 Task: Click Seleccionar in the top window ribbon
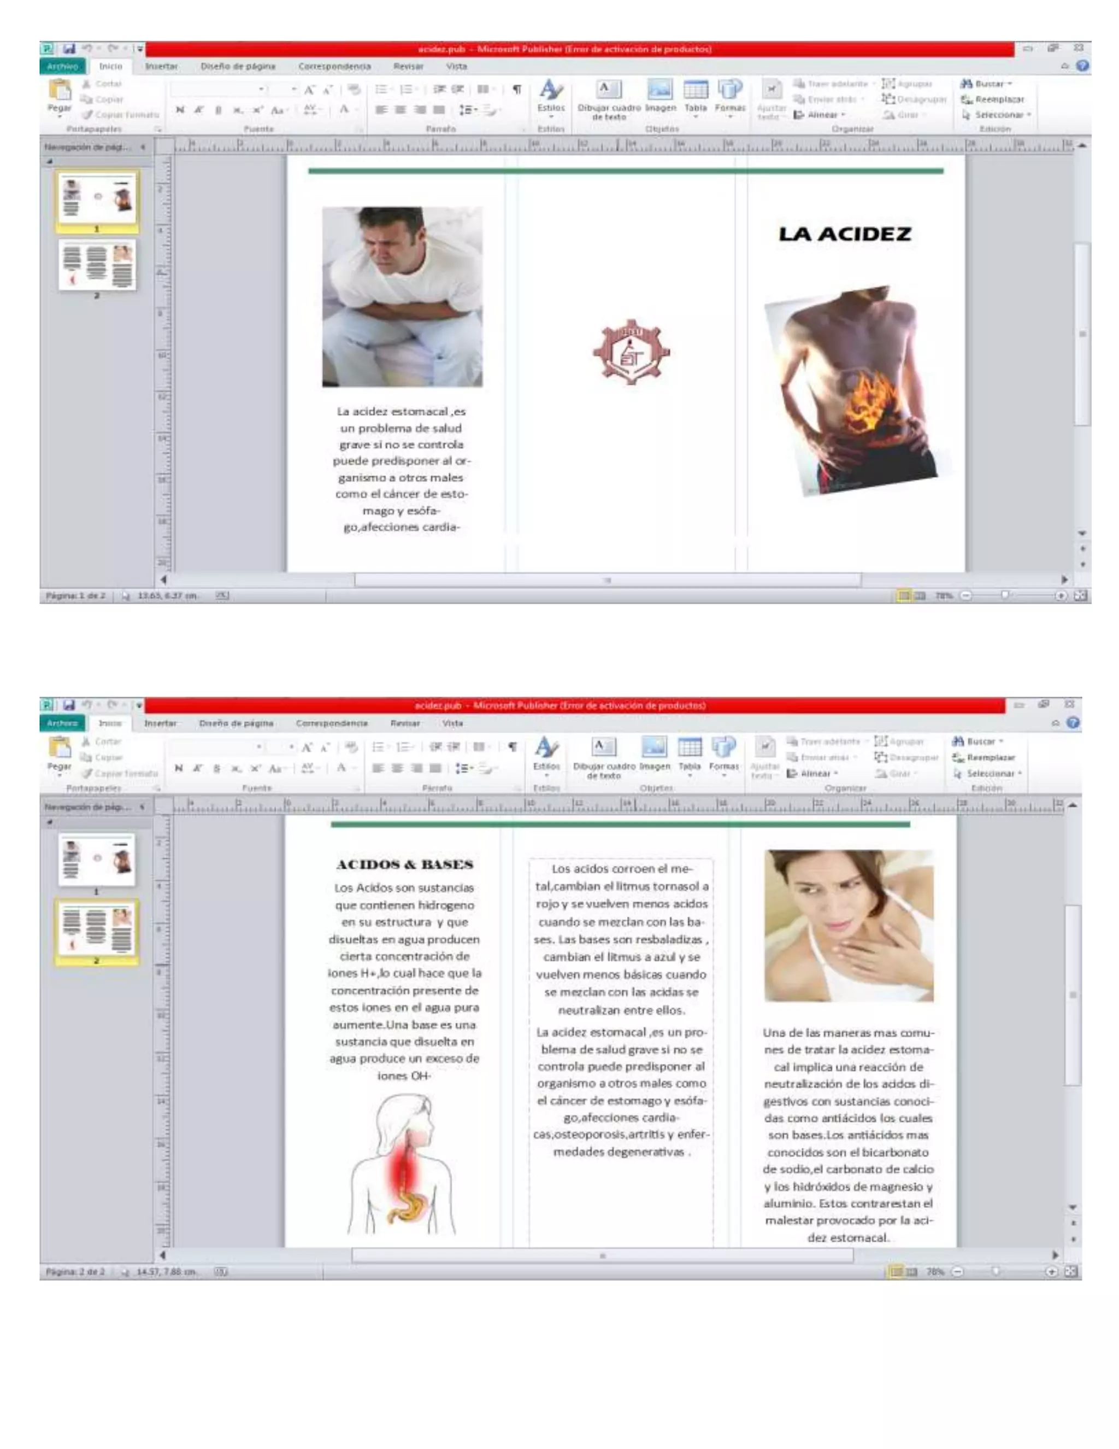(x=997, y=115)
